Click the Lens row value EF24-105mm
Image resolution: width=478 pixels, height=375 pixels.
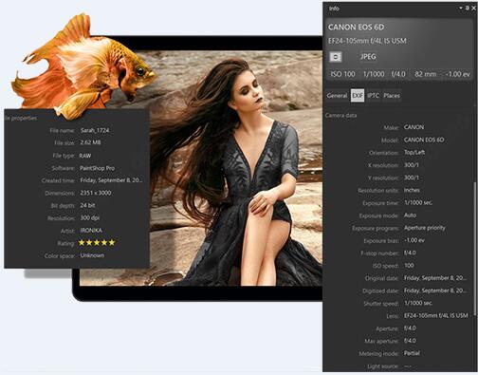(436, 315)
